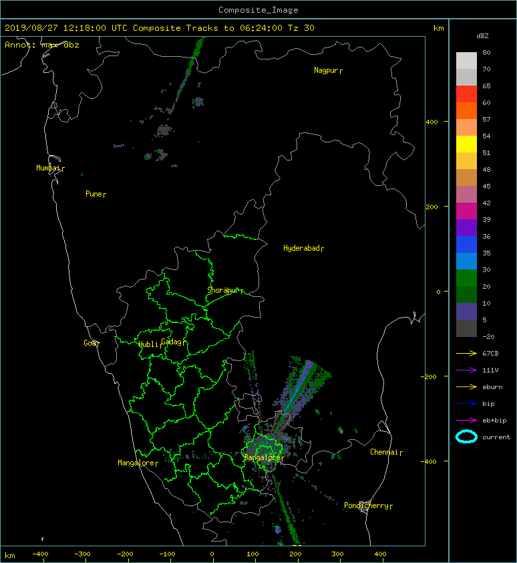The height and width of the screenshot is (563, 517).
Task: Select the Hyderabad city label
Action: [x=303, y=248]
